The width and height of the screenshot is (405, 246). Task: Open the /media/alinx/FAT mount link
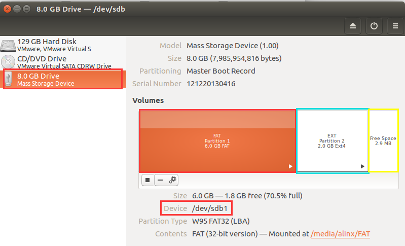tap(340, 234)
